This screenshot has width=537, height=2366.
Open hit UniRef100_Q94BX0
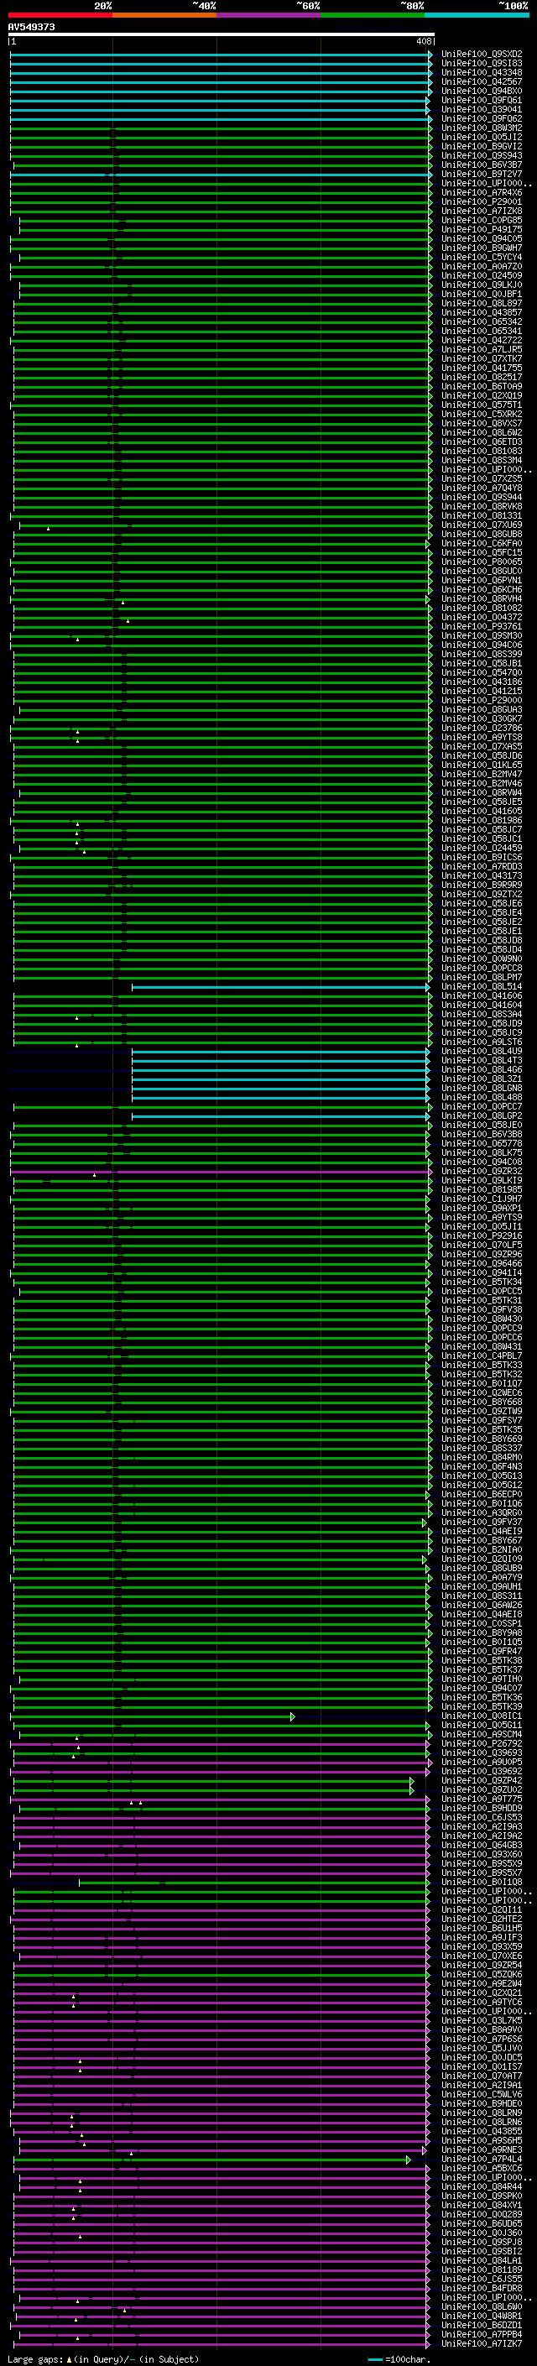(x=482, y=91)
